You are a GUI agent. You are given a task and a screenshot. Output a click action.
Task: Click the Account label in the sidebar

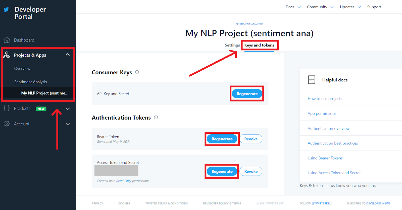22,124
